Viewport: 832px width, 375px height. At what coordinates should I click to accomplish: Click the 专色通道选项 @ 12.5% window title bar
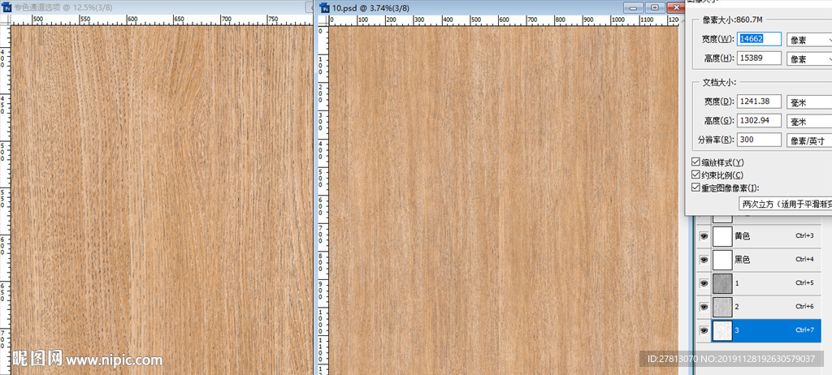coord(63,8)
